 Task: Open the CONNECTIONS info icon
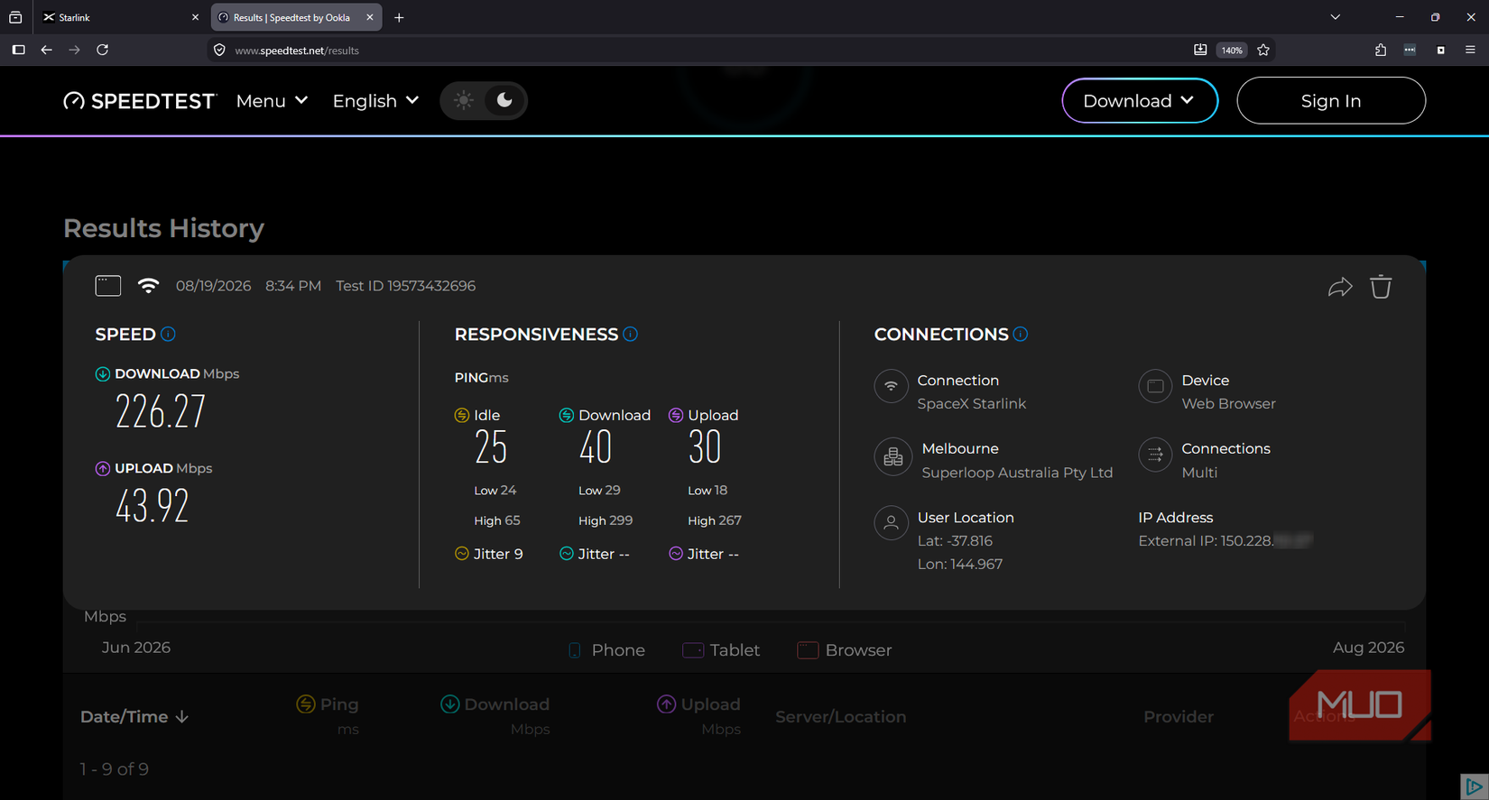click(1021, 334)
